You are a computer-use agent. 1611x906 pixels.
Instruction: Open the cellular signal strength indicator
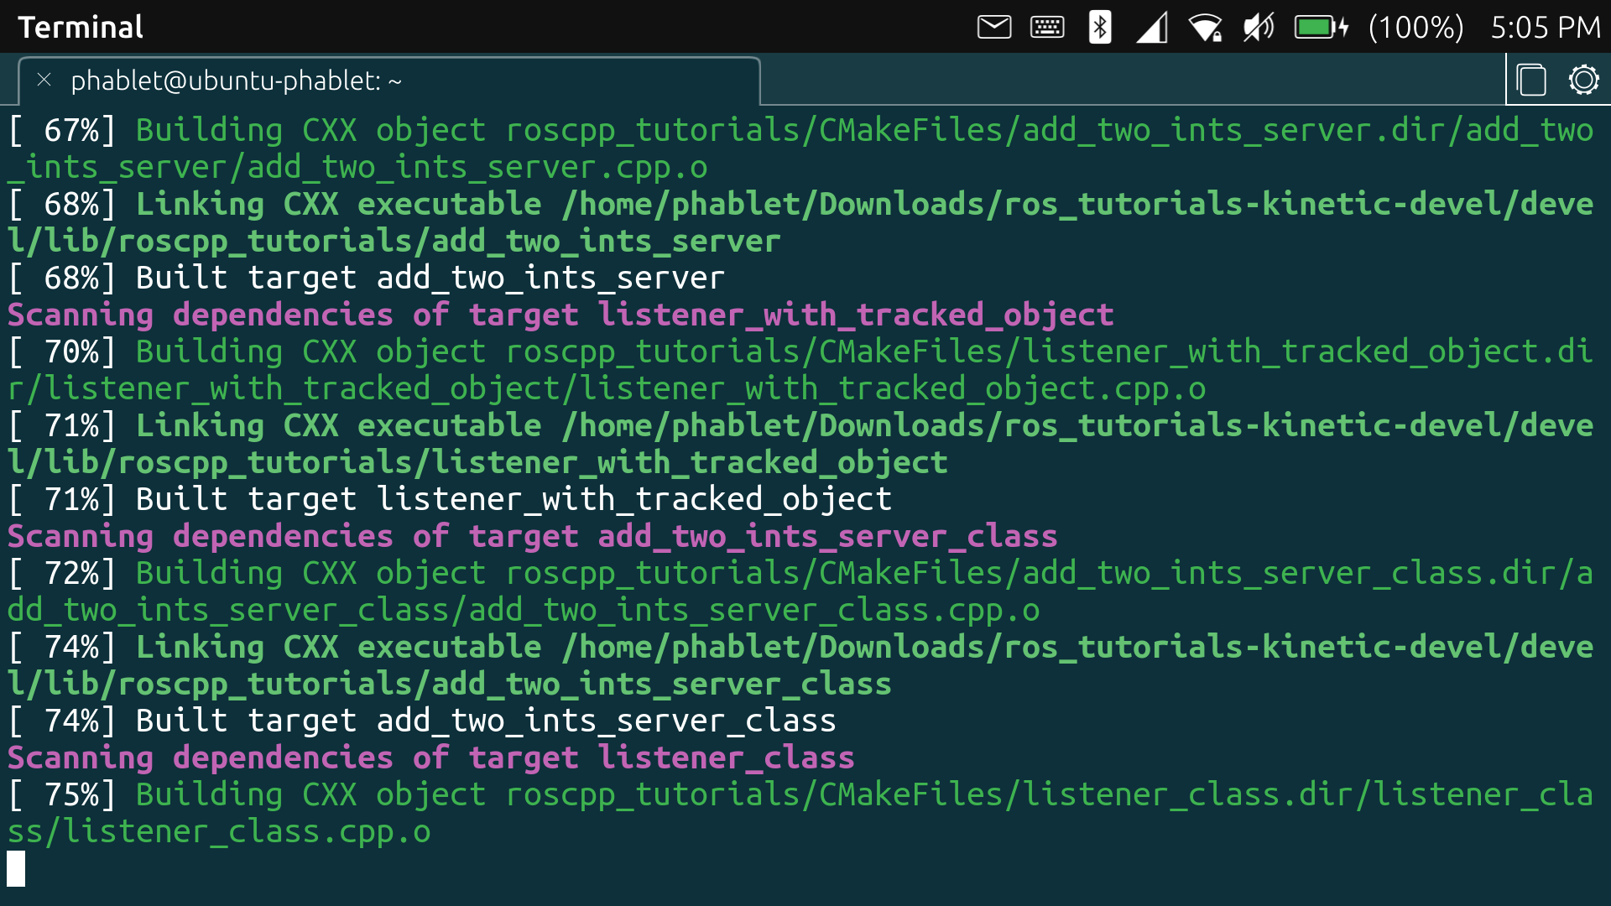click(1152, 27)
